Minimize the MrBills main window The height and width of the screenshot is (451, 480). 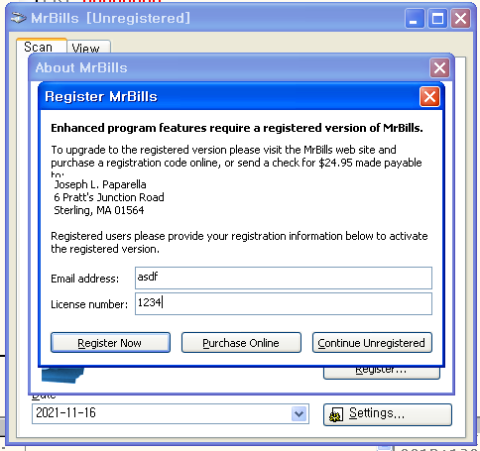pyautogui.click(x=415, y=19)
